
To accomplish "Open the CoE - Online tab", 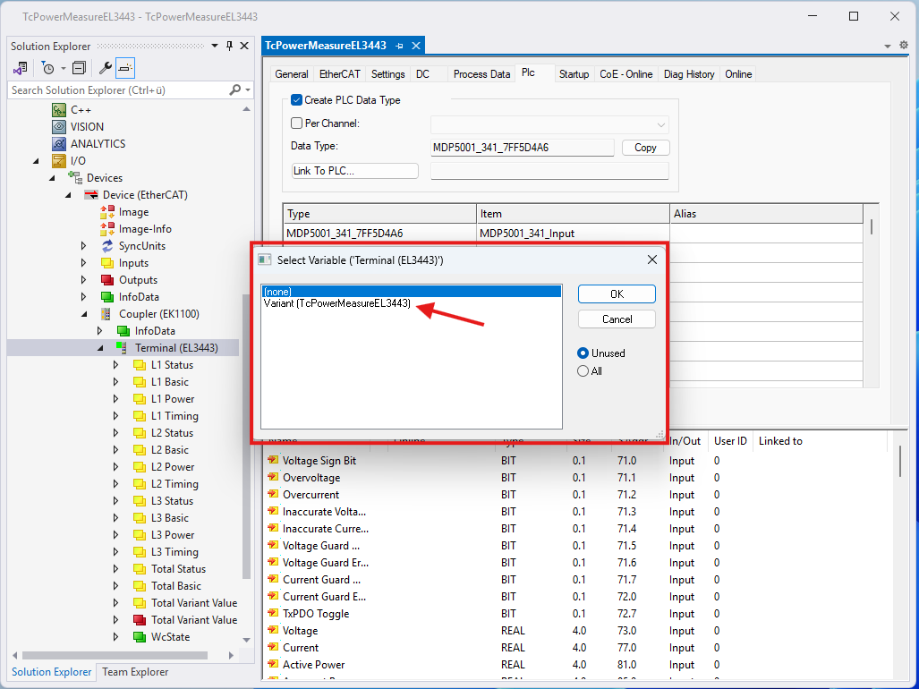I will pyautogui.click(x=625, y=74).
